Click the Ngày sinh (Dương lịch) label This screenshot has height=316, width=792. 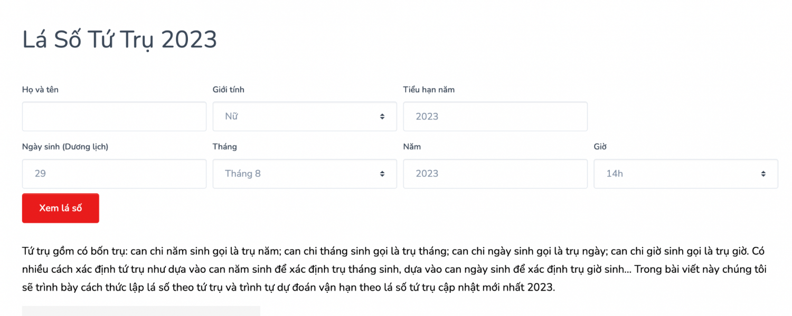[x=65, y=147]
